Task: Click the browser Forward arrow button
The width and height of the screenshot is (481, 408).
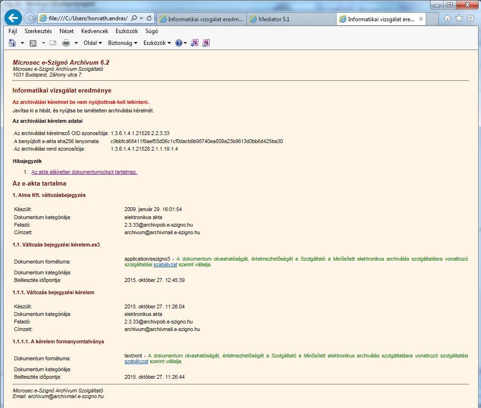Action: [30, 18]
